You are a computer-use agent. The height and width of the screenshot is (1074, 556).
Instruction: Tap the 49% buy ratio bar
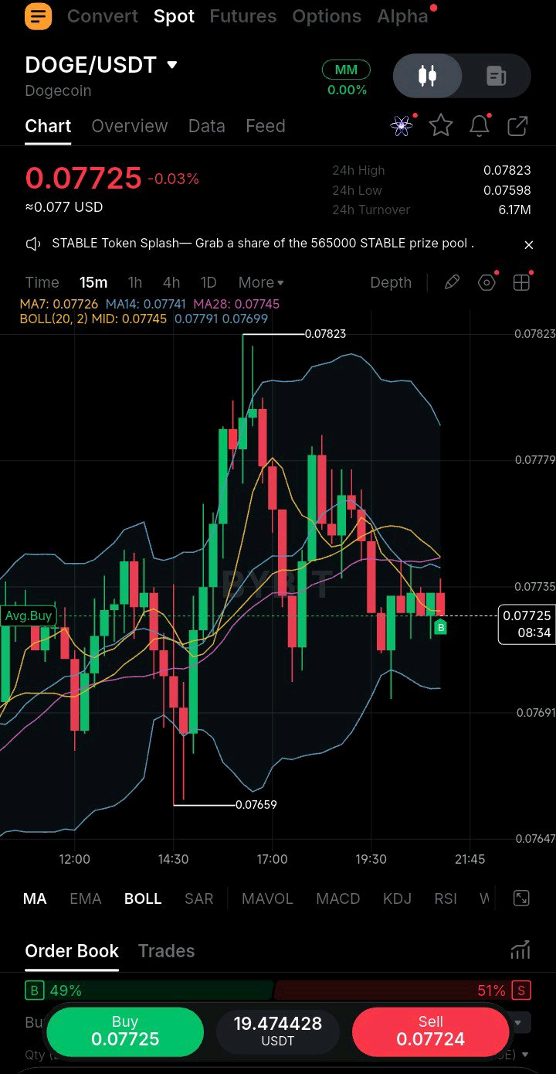click(x=149, y=990)
